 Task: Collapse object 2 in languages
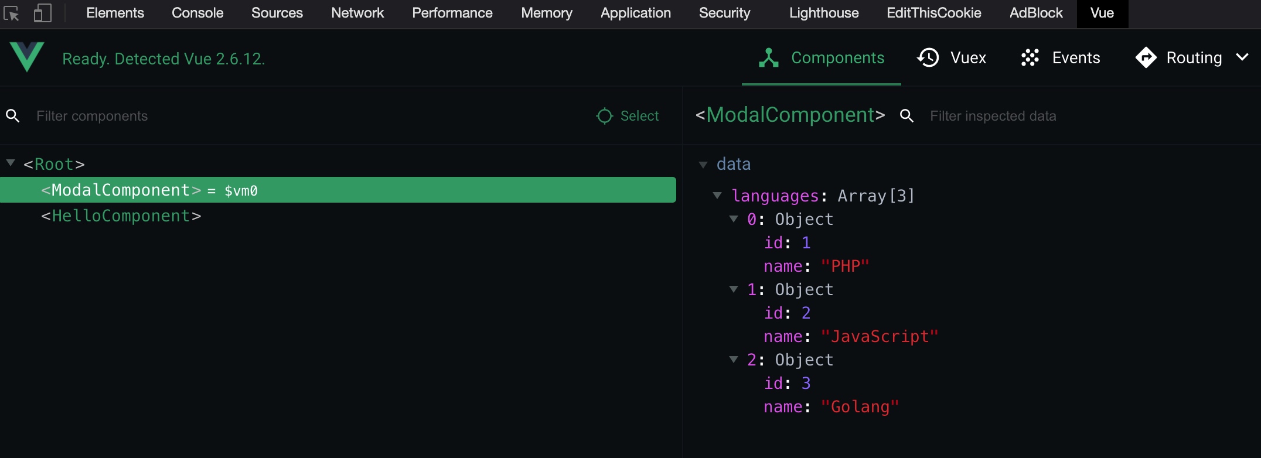click(x=734, y=360)
